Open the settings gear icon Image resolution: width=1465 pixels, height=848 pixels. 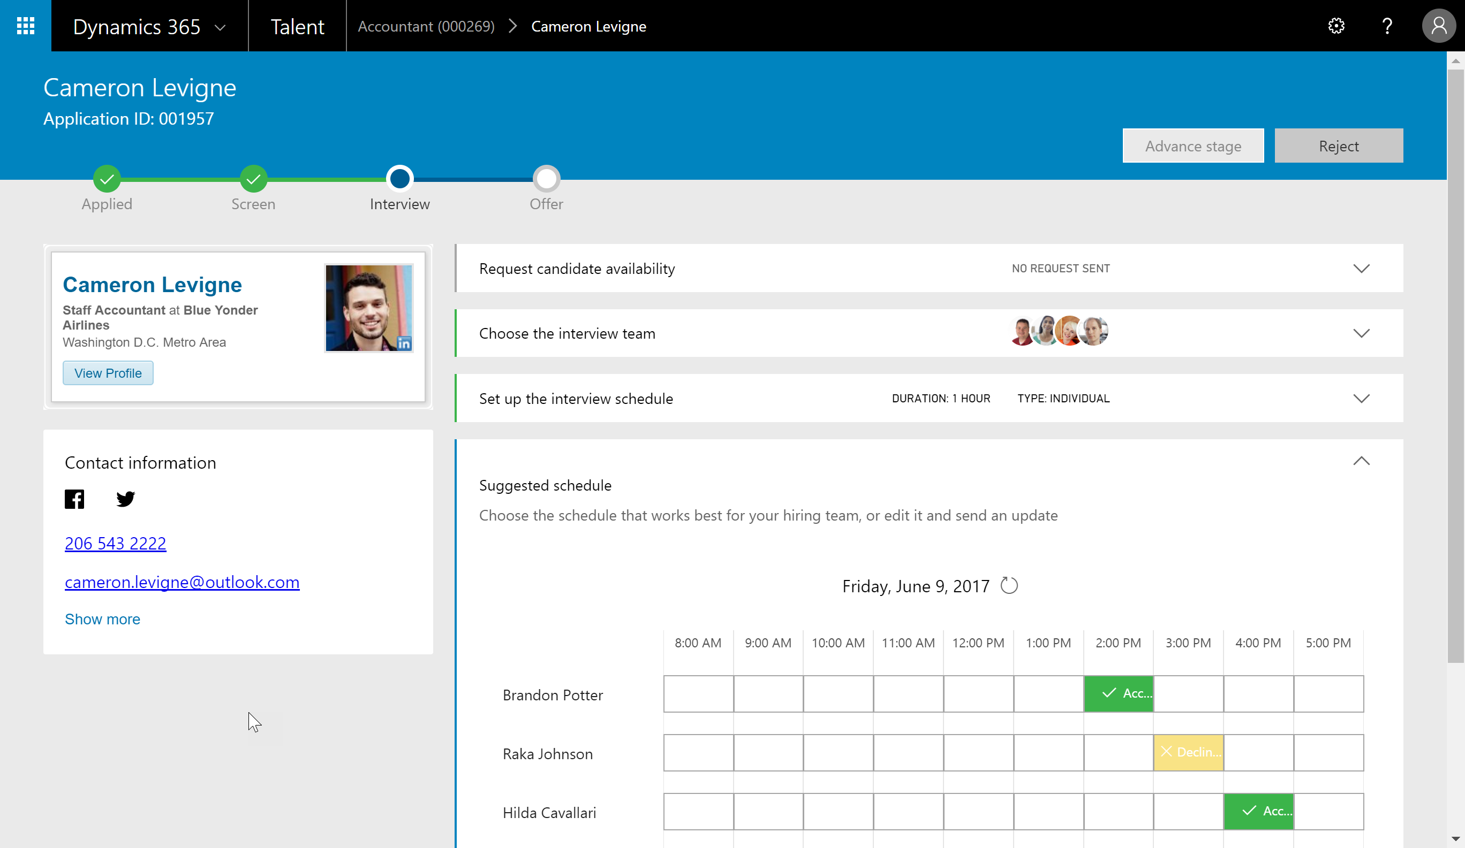click(x=1336, y=26)
